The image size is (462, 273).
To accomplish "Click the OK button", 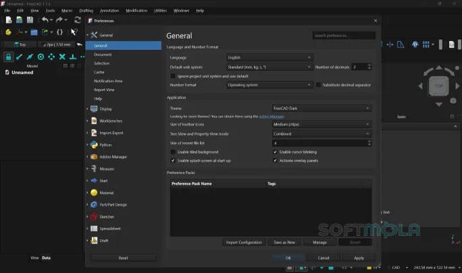I will [288, 258].
